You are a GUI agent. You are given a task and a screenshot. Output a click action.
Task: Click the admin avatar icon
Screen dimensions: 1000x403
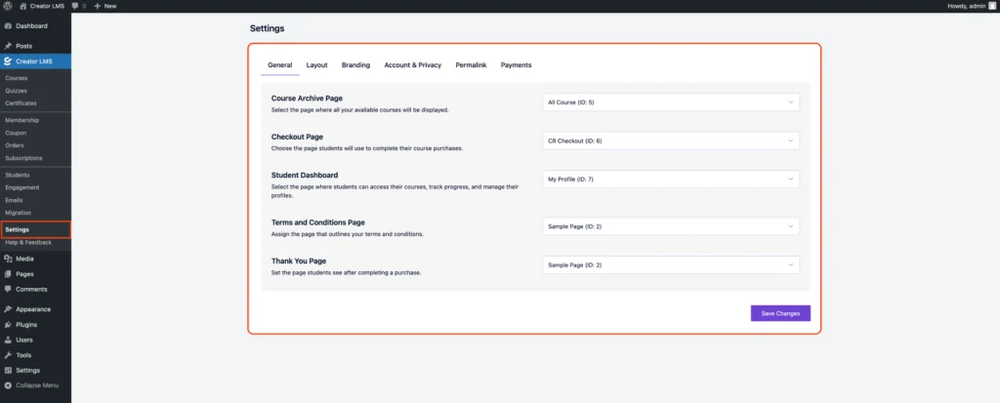click(x=992, y=6)
